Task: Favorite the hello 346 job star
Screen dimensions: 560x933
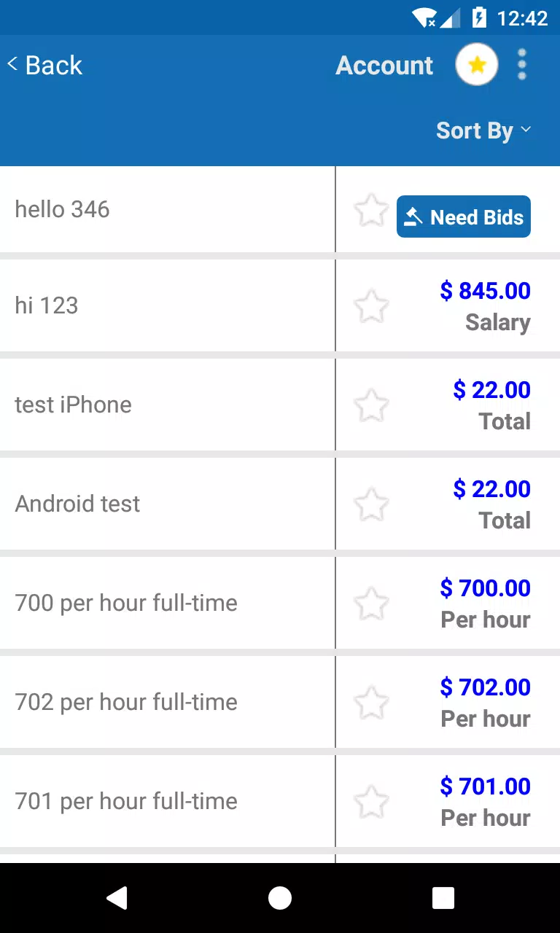Action: (x=371, y=211)
